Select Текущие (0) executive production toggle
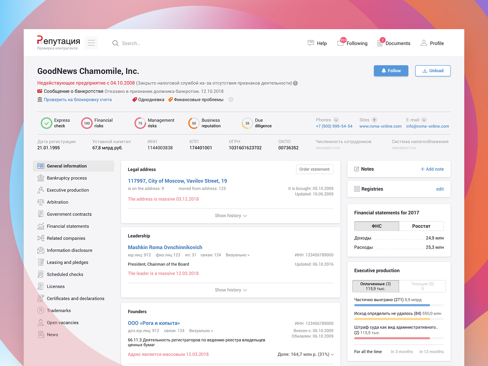488x366 pixels. 422,286
